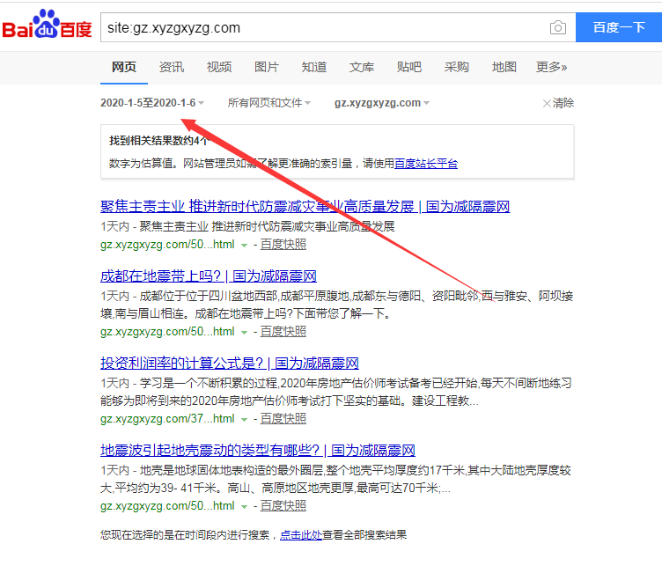Click the green URL under 聚焦主责主业 result

click(167, 245)
